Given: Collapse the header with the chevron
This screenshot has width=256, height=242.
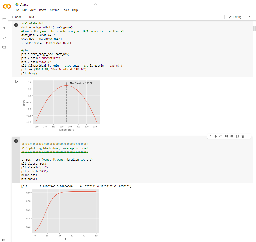Looking at the screenshot, I should (x=249, y=17).
